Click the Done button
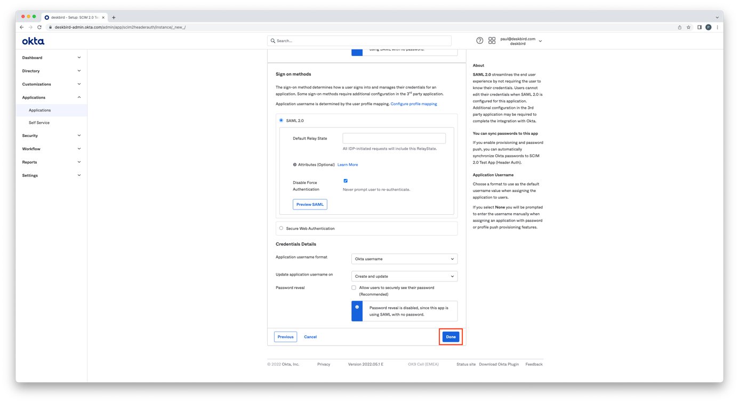The image size is (739, 403). [x=451, y=337]
